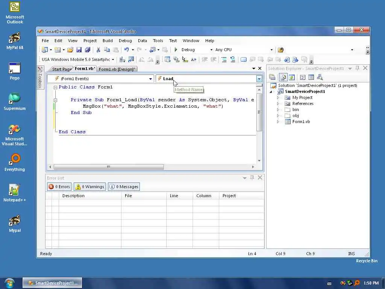Image resolution: width=385 pixels, height=289 pixels.
Task: Click the Find in Files icon next to the search box
Action: tap(280, 50)
